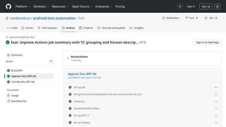The width and height of the screenshot is (226, 127).
Task: Click the Set up Node.js check icon
Action: [x=70, y=123]
